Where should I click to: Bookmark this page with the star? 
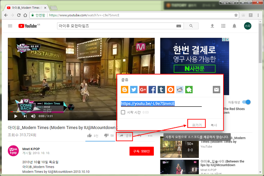pyautogui.click(x=236, y=15)
